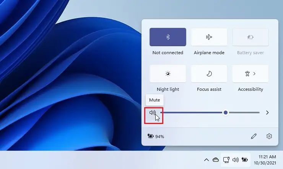Enable Focus assist tile
Image resolution: width=283 pixels, height=169 pixels.
tap(209, 74)
